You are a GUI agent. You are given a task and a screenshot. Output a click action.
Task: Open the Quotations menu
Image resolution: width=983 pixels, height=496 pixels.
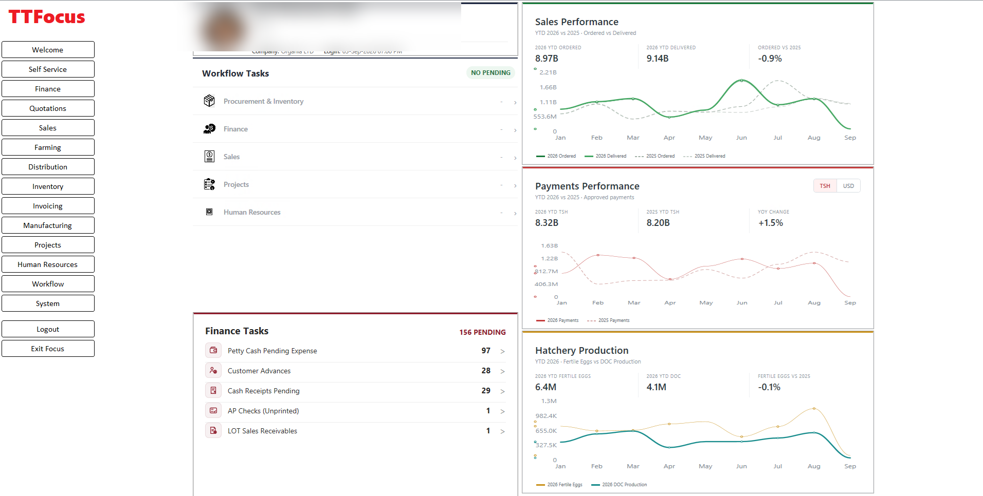coord(48,108)
